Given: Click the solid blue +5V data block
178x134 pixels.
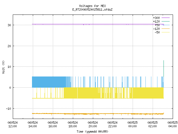Looking at the screenshot, I should point(49,82).
